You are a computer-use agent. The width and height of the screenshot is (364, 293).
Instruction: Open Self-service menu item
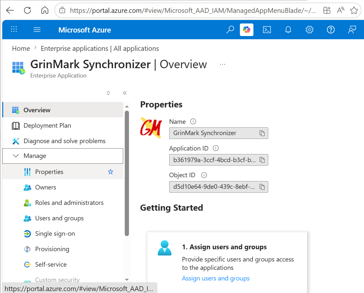click(x=63, y=264)
